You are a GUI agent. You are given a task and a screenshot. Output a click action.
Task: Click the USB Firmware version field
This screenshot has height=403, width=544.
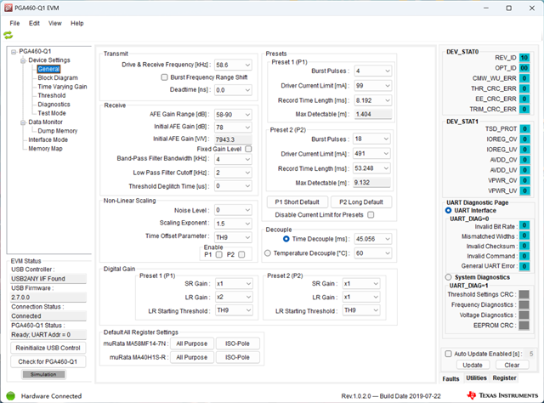(48, 298)
